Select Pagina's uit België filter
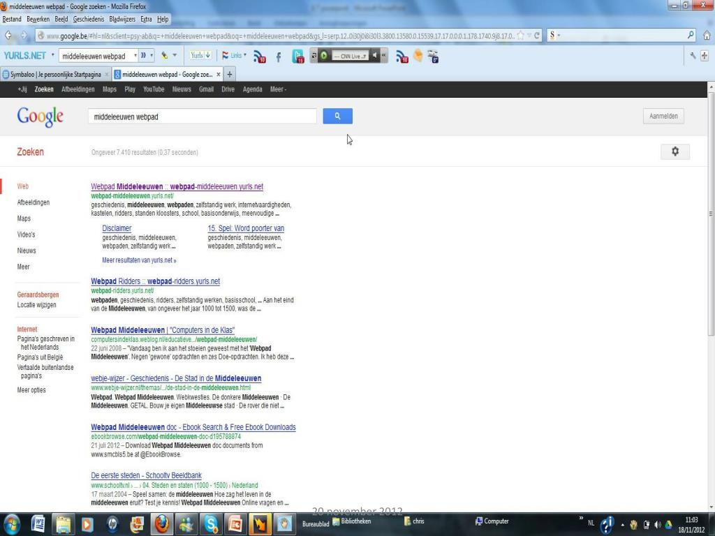 40,357
